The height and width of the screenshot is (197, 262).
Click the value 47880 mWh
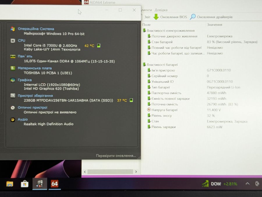coord(216,93)
